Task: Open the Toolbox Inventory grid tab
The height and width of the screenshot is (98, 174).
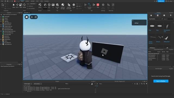Action: (x=158, y=15)
